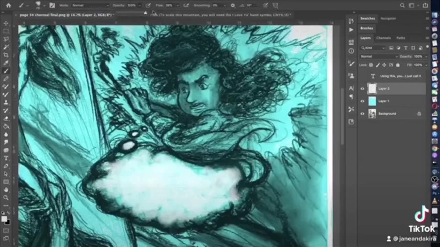Hide Layer 1 with its eye icon
This screenshot has width=440, height=247.
(362, 101)
